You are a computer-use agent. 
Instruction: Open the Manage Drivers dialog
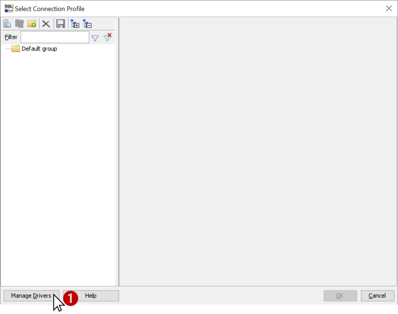(30, 296)
